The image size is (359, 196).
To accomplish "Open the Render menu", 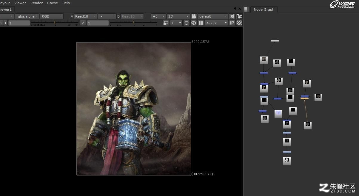I will coord(36,3).
